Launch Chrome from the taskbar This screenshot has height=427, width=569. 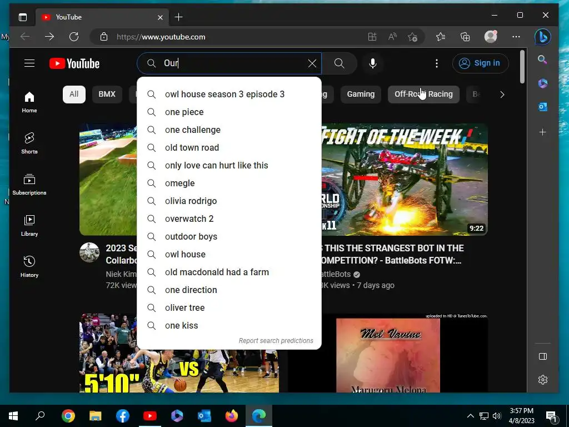click(x=68, y=416)
